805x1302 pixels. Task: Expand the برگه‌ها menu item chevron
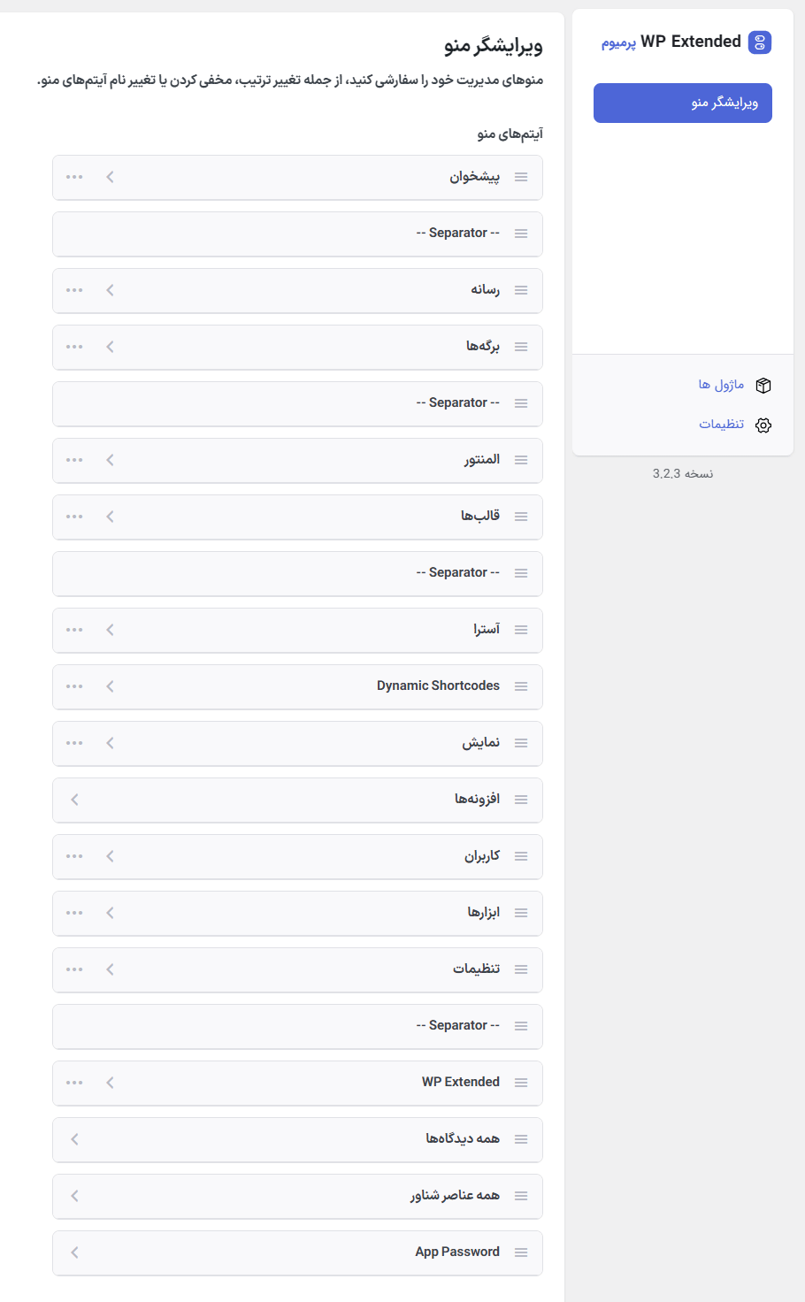(110, 348)
